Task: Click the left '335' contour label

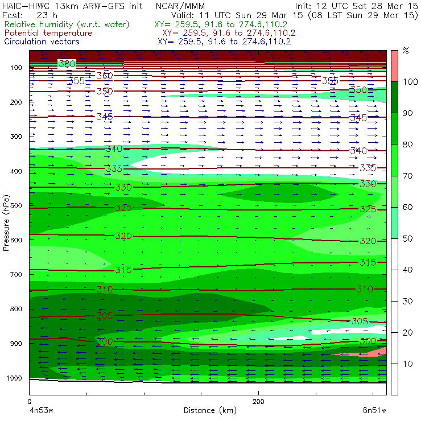Action: (x=114, y=168)
